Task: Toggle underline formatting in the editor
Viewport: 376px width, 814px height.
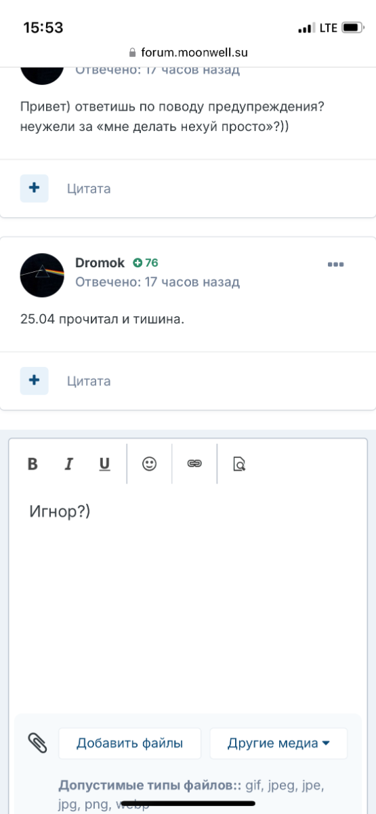Action: click(104, 464)
